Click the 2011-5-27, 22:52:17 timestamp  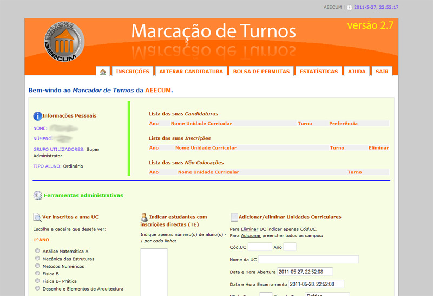click(376, 7)
